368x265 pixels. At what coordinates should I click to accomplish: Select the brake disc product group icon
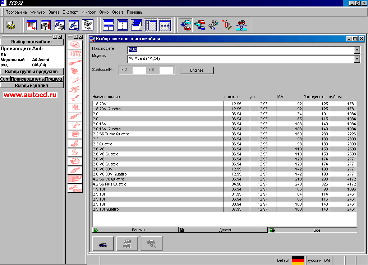(75, 107)
